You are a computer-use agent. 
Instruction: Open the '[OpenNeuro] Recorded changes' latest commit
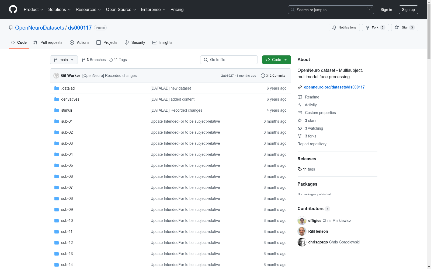coord(109,76)
